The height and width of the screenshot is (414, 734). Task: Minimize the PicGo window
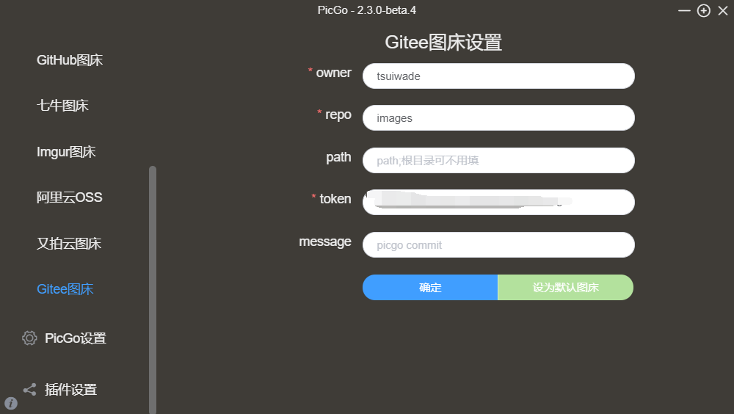click(684, 10)
